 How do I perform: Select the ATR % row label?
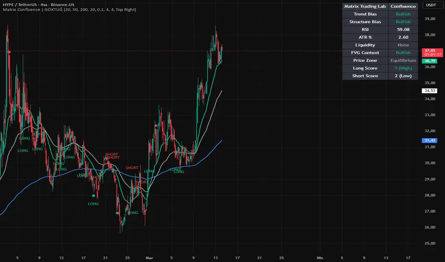click(x=365, y=37)
